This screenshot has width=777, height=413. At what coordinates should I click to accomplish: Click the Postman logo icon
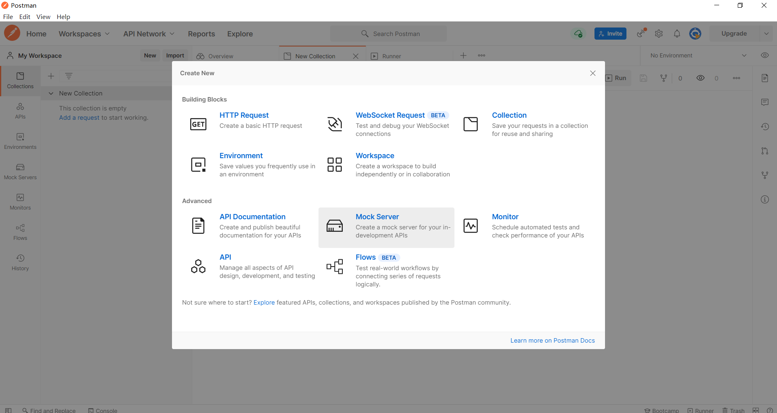pyautogui.click(x=12, y=33)
